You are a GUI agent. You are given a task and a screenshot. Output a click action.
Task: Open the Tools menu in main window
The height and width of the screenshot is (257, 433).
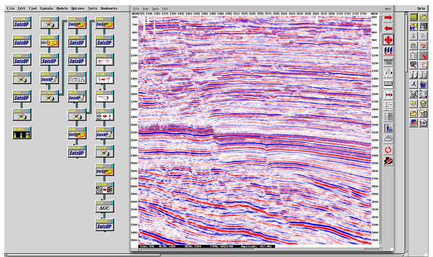pyautogui.click(x=92, y=8)
